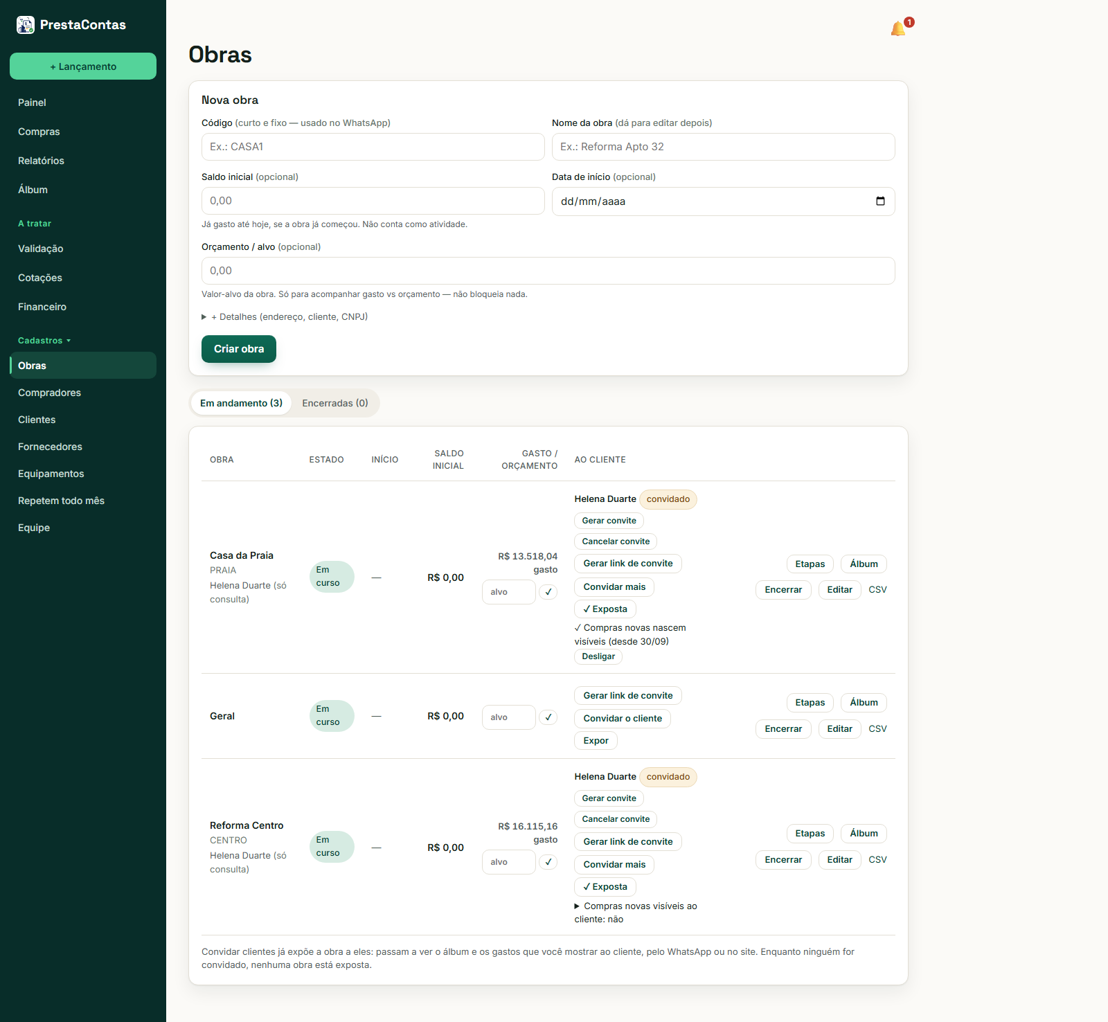Click Criar obra button
1108x1022 pixels.
(x=239, y=349)
